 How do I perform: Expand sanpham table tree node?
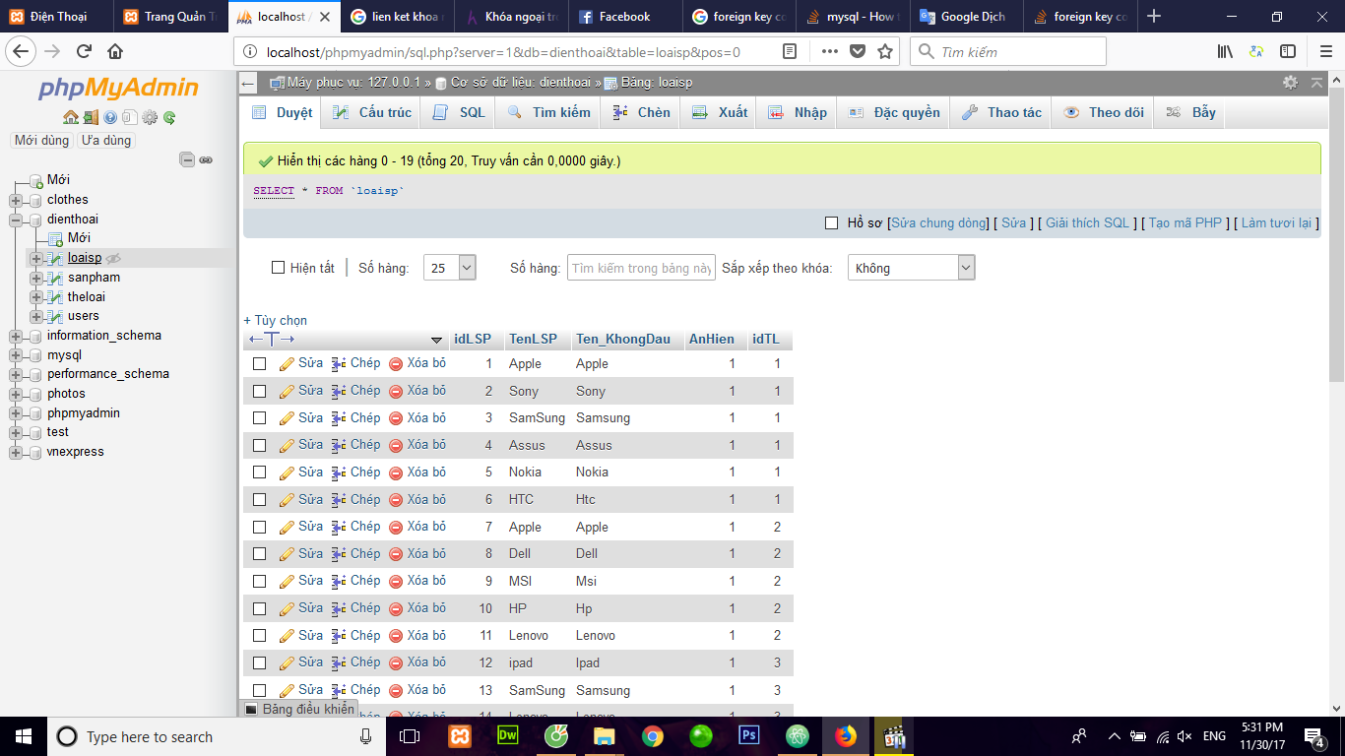(x=36, y=278)
